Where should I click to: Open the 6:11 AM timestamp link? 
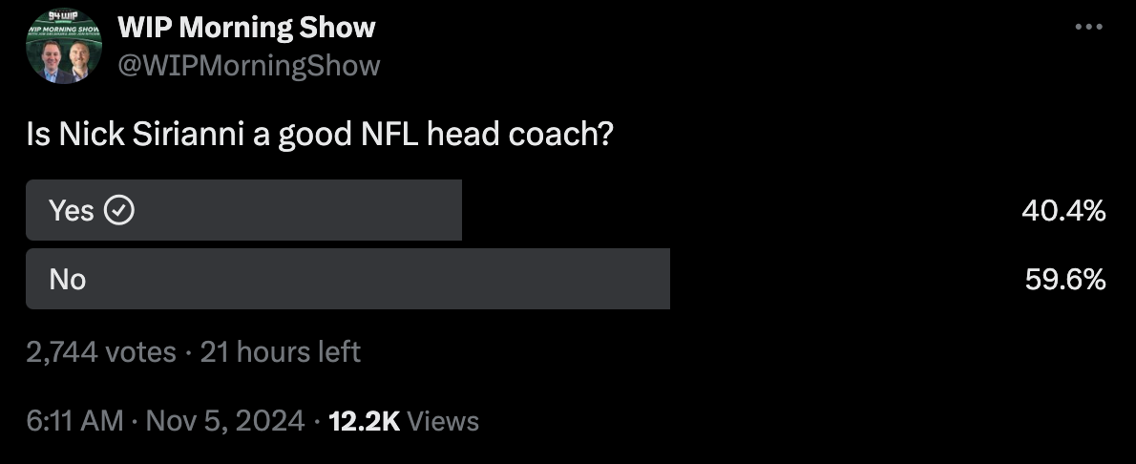tap(74, 420)
